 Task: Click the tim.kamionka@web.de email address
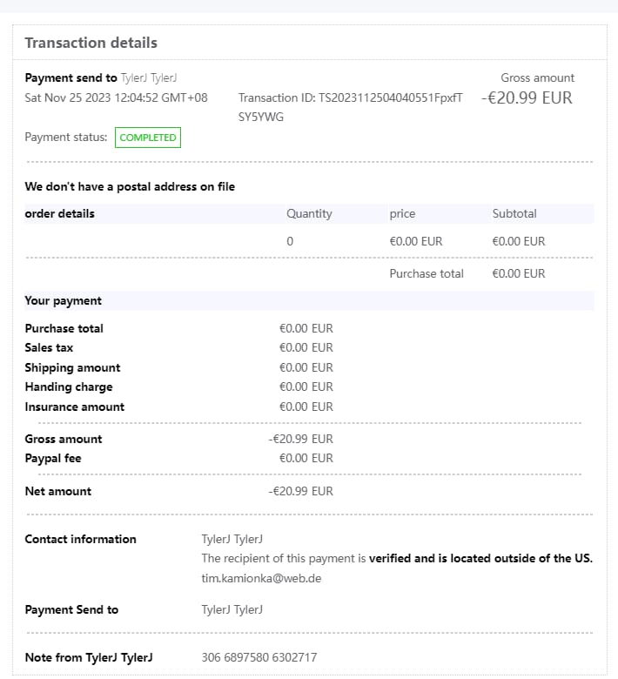point(261,578)
